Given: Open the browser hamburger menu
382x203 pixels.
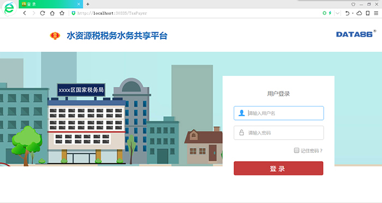Looking at the screenshot, I should [x=376, y=13].
